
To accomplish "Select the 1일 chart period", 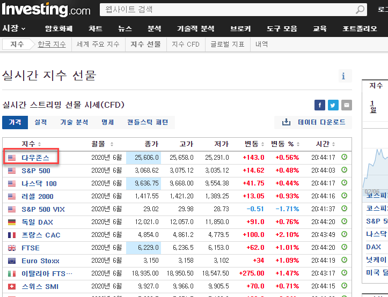I will pos(373,107).
